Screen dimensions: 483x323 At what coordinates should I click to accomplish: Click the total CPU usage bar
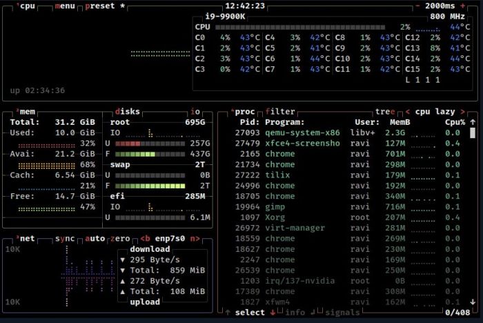pos(300,27)
